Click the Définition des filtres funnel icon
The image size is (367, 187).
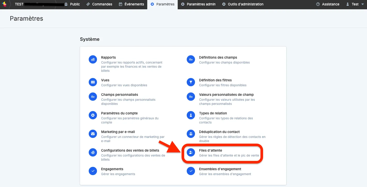pyautogui.click(x=191, y=82)
